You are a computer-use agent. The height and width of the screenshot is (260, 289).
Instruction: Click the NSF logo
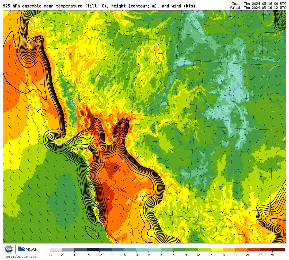(9, 249)
